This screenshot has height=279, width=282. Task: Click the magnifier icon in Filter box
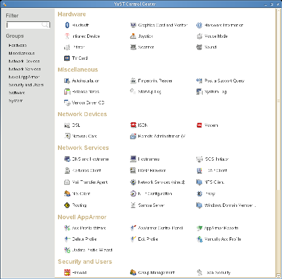45,25
